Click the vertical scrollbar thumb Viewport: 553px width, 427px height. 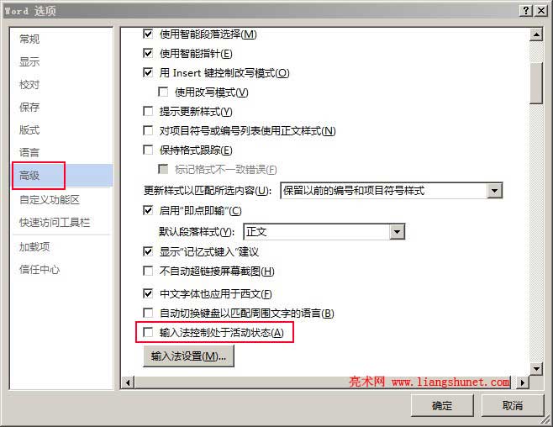[x=536, y=83]
